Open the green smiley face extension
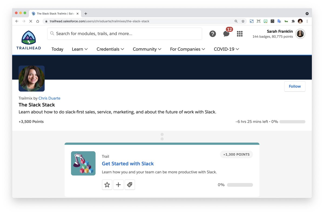The image size is (324, 214). [x=266, y=21]
